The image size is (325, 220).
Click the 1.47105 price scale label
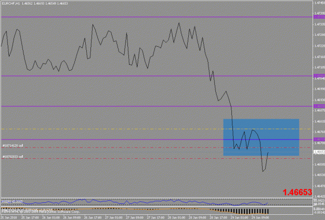coord(320,67)
